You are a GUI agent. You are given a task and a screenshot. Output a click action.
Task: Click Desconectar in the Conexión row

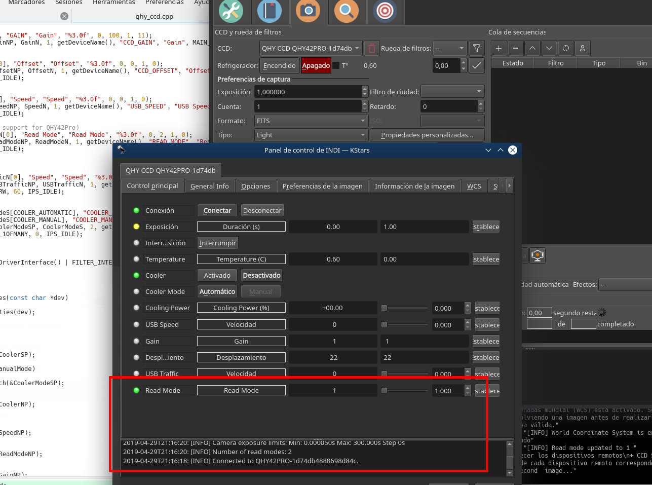point(262,210)
